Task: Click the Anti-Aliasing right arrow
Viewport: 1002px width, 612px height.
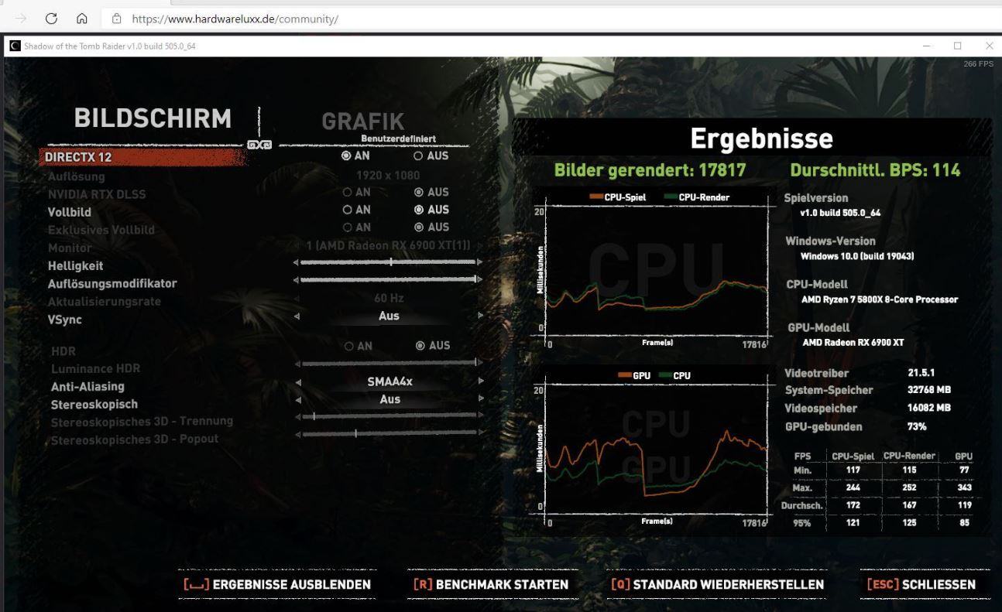Action: 481,381
